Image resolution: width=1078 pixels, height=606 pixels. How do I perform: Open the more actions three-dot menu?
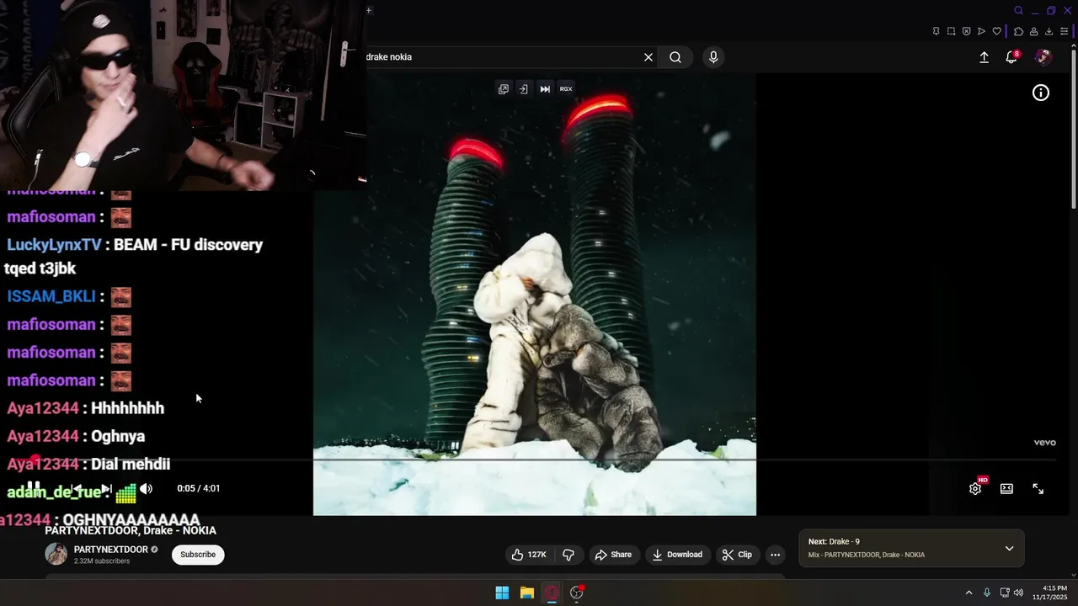click(776, 555)
